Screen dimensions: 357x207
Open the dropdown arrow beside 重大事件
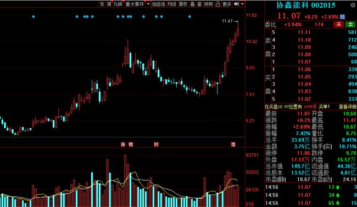pos(148,4)
